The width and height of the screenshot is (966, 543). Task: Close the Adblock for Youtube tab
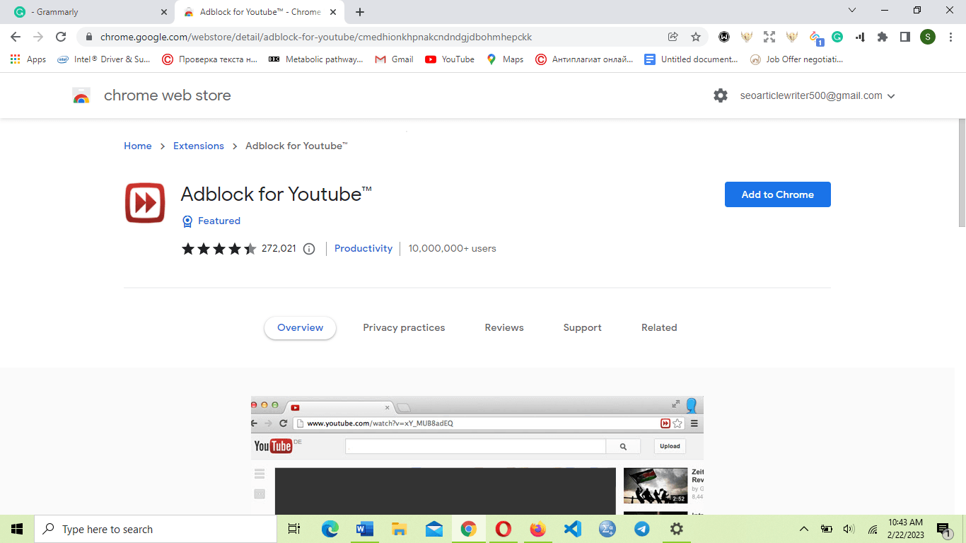click(x=333, y=12)
